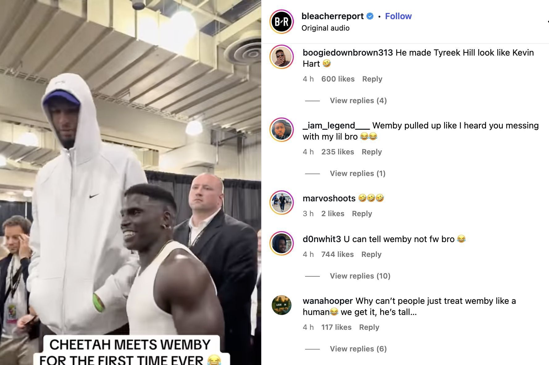
Task: Show View replies (6) under wanahooper
Action: coord(358,349)
